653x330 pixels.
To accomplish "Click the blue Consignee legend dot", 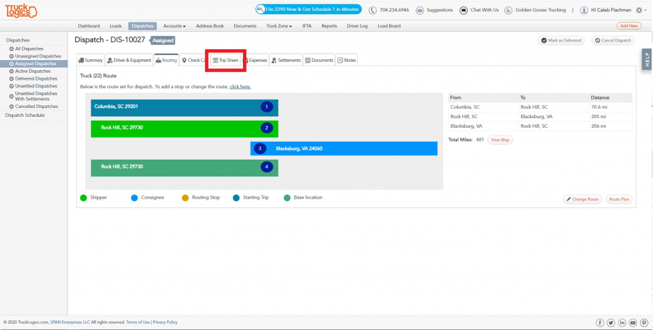I will 134,198.
